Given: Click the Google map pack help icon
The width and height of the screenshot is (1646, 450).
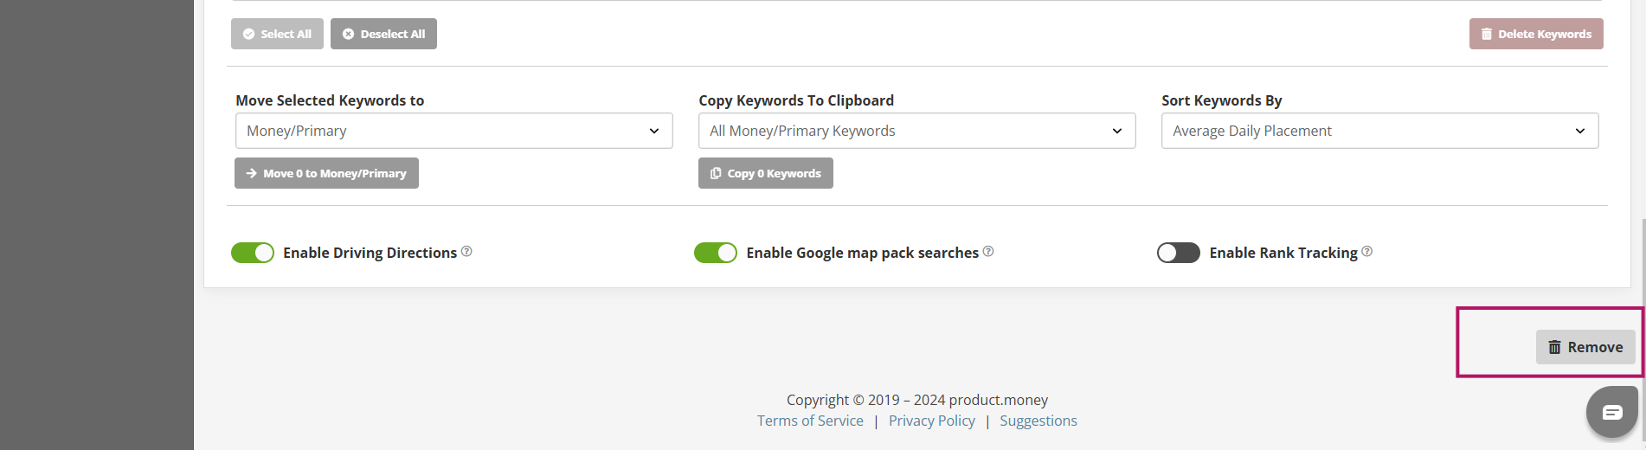Looking at the screenshot, I should pos(988,252).
